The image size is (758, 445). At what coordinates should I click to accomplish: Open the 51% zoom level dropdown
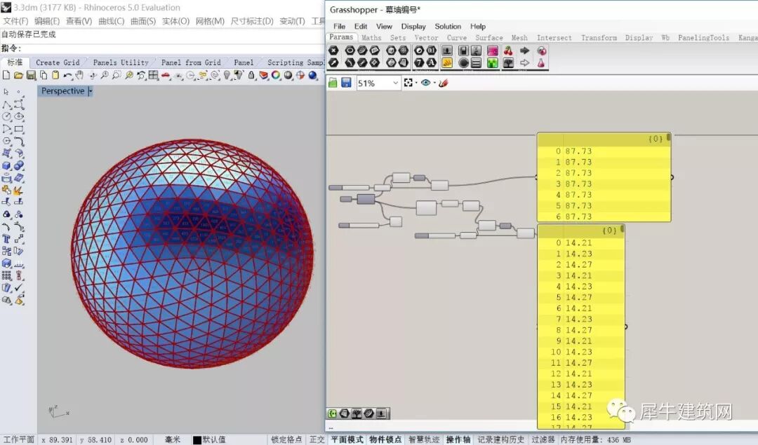click(395, 83)
